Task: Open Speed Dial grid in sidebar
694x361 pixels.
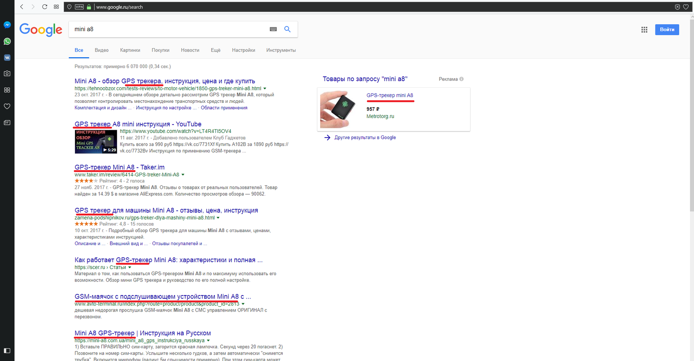Action: [x=7, y=90]
